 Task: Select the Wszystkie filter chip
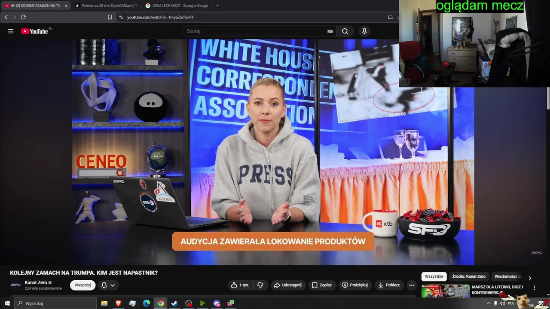[434, 277]
